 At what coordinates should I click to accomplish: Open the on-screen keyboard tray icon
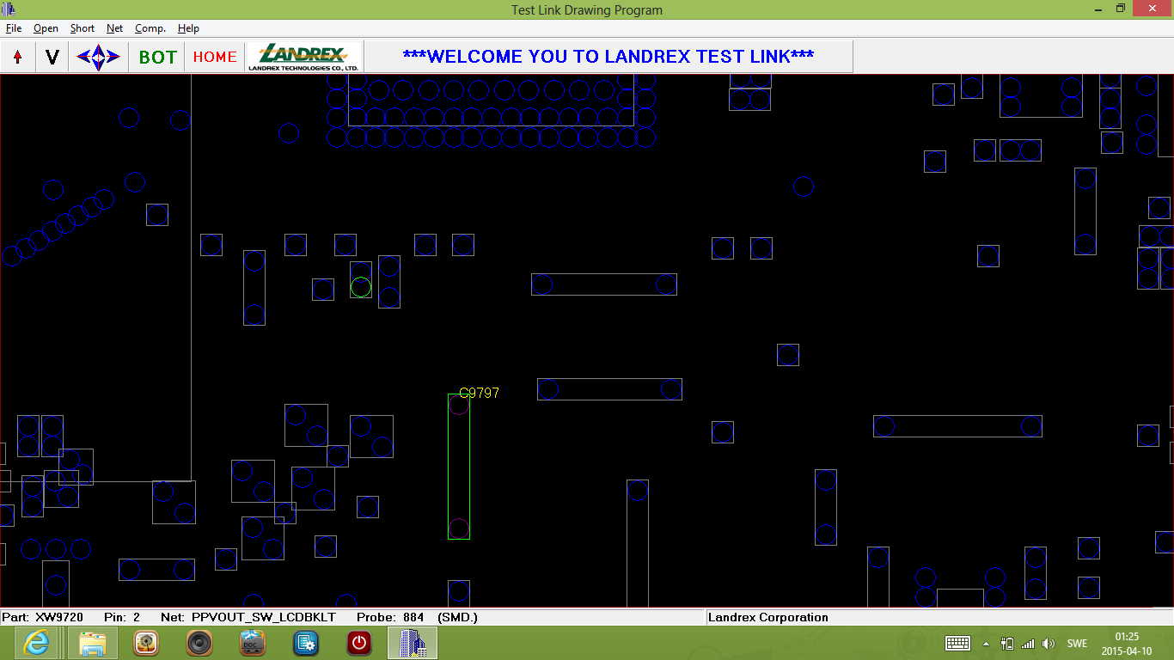pyautogui.click(x=958, y=643)
